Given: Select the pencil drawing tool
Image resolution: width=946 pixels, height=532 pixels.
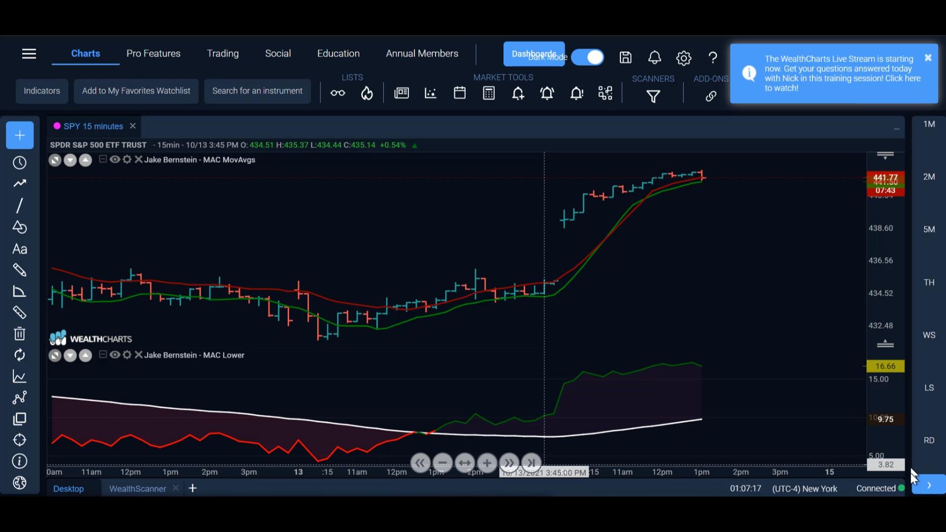Looking at the screenshot, I should click(20, 270).
